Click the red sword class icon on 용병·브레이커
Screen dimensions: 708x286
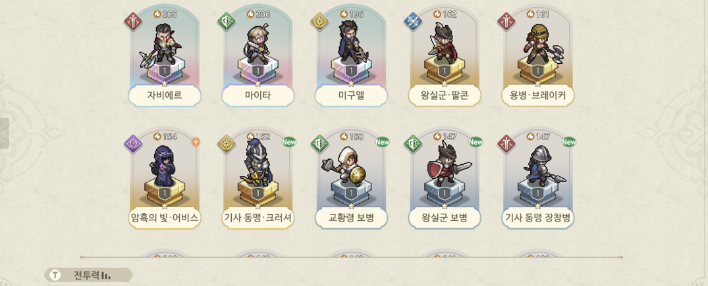click(x=506, y=22)
